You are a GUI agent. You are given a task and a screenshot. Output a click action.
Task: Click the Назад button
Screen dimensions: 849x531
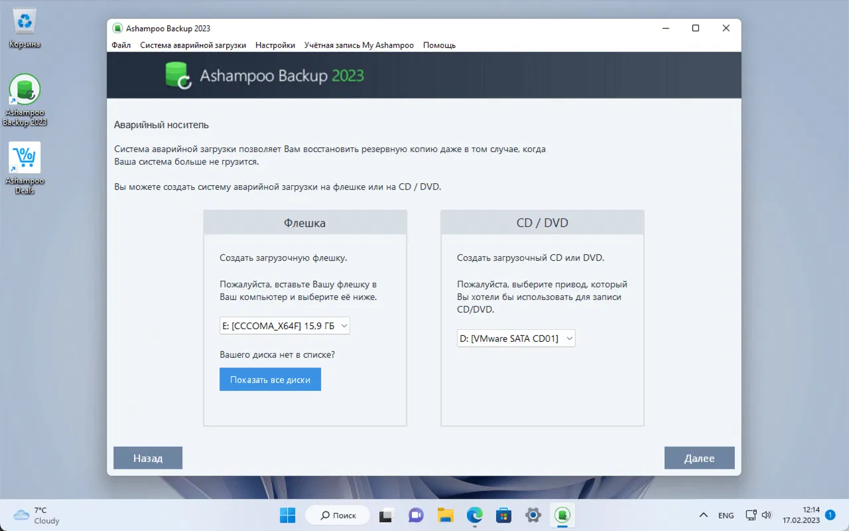(x=148, y=458)
